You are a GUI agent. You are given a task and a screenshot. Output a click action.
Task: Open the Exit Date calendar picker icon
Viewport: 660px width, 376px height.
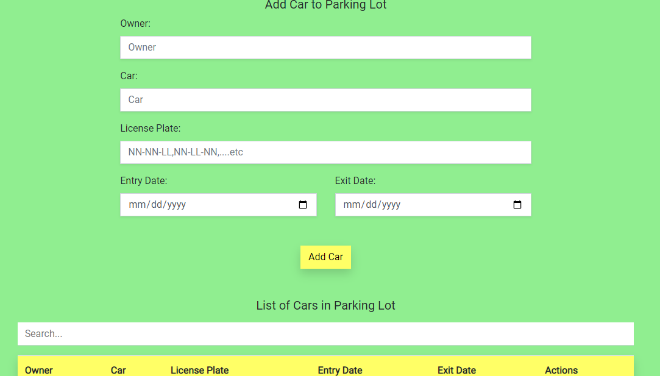click(517, 205)
